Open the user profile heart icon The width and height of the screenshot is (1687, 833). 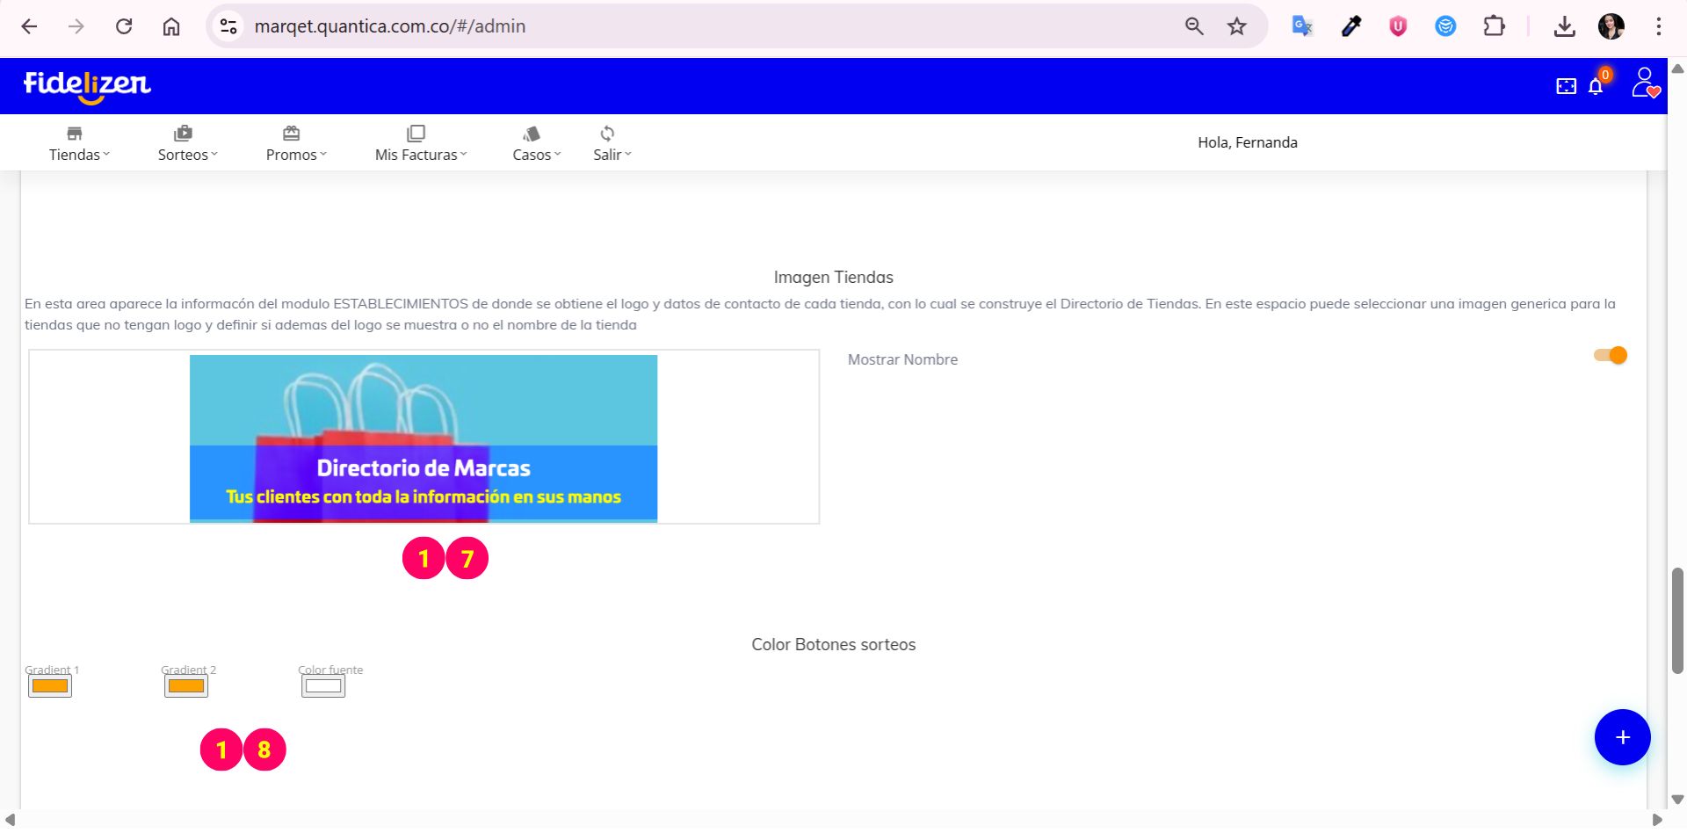click(1645, 83)
